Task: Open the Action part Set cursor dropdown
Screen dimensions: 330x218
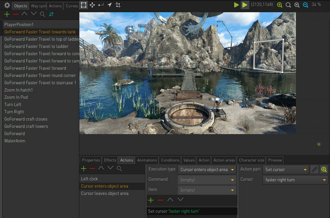Action: [286, 169]
